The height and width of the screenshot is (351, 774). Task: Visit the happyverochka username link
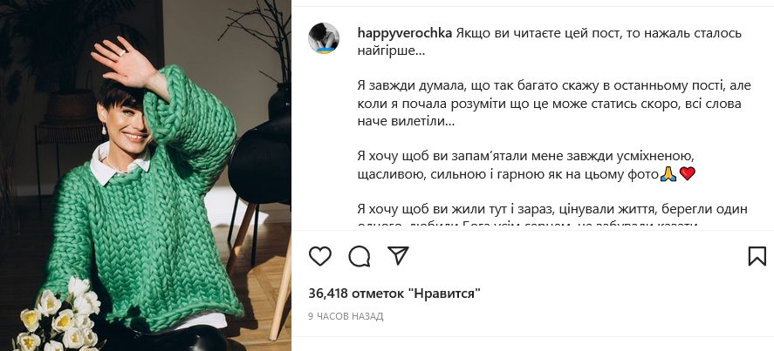[x=405, y=33]
